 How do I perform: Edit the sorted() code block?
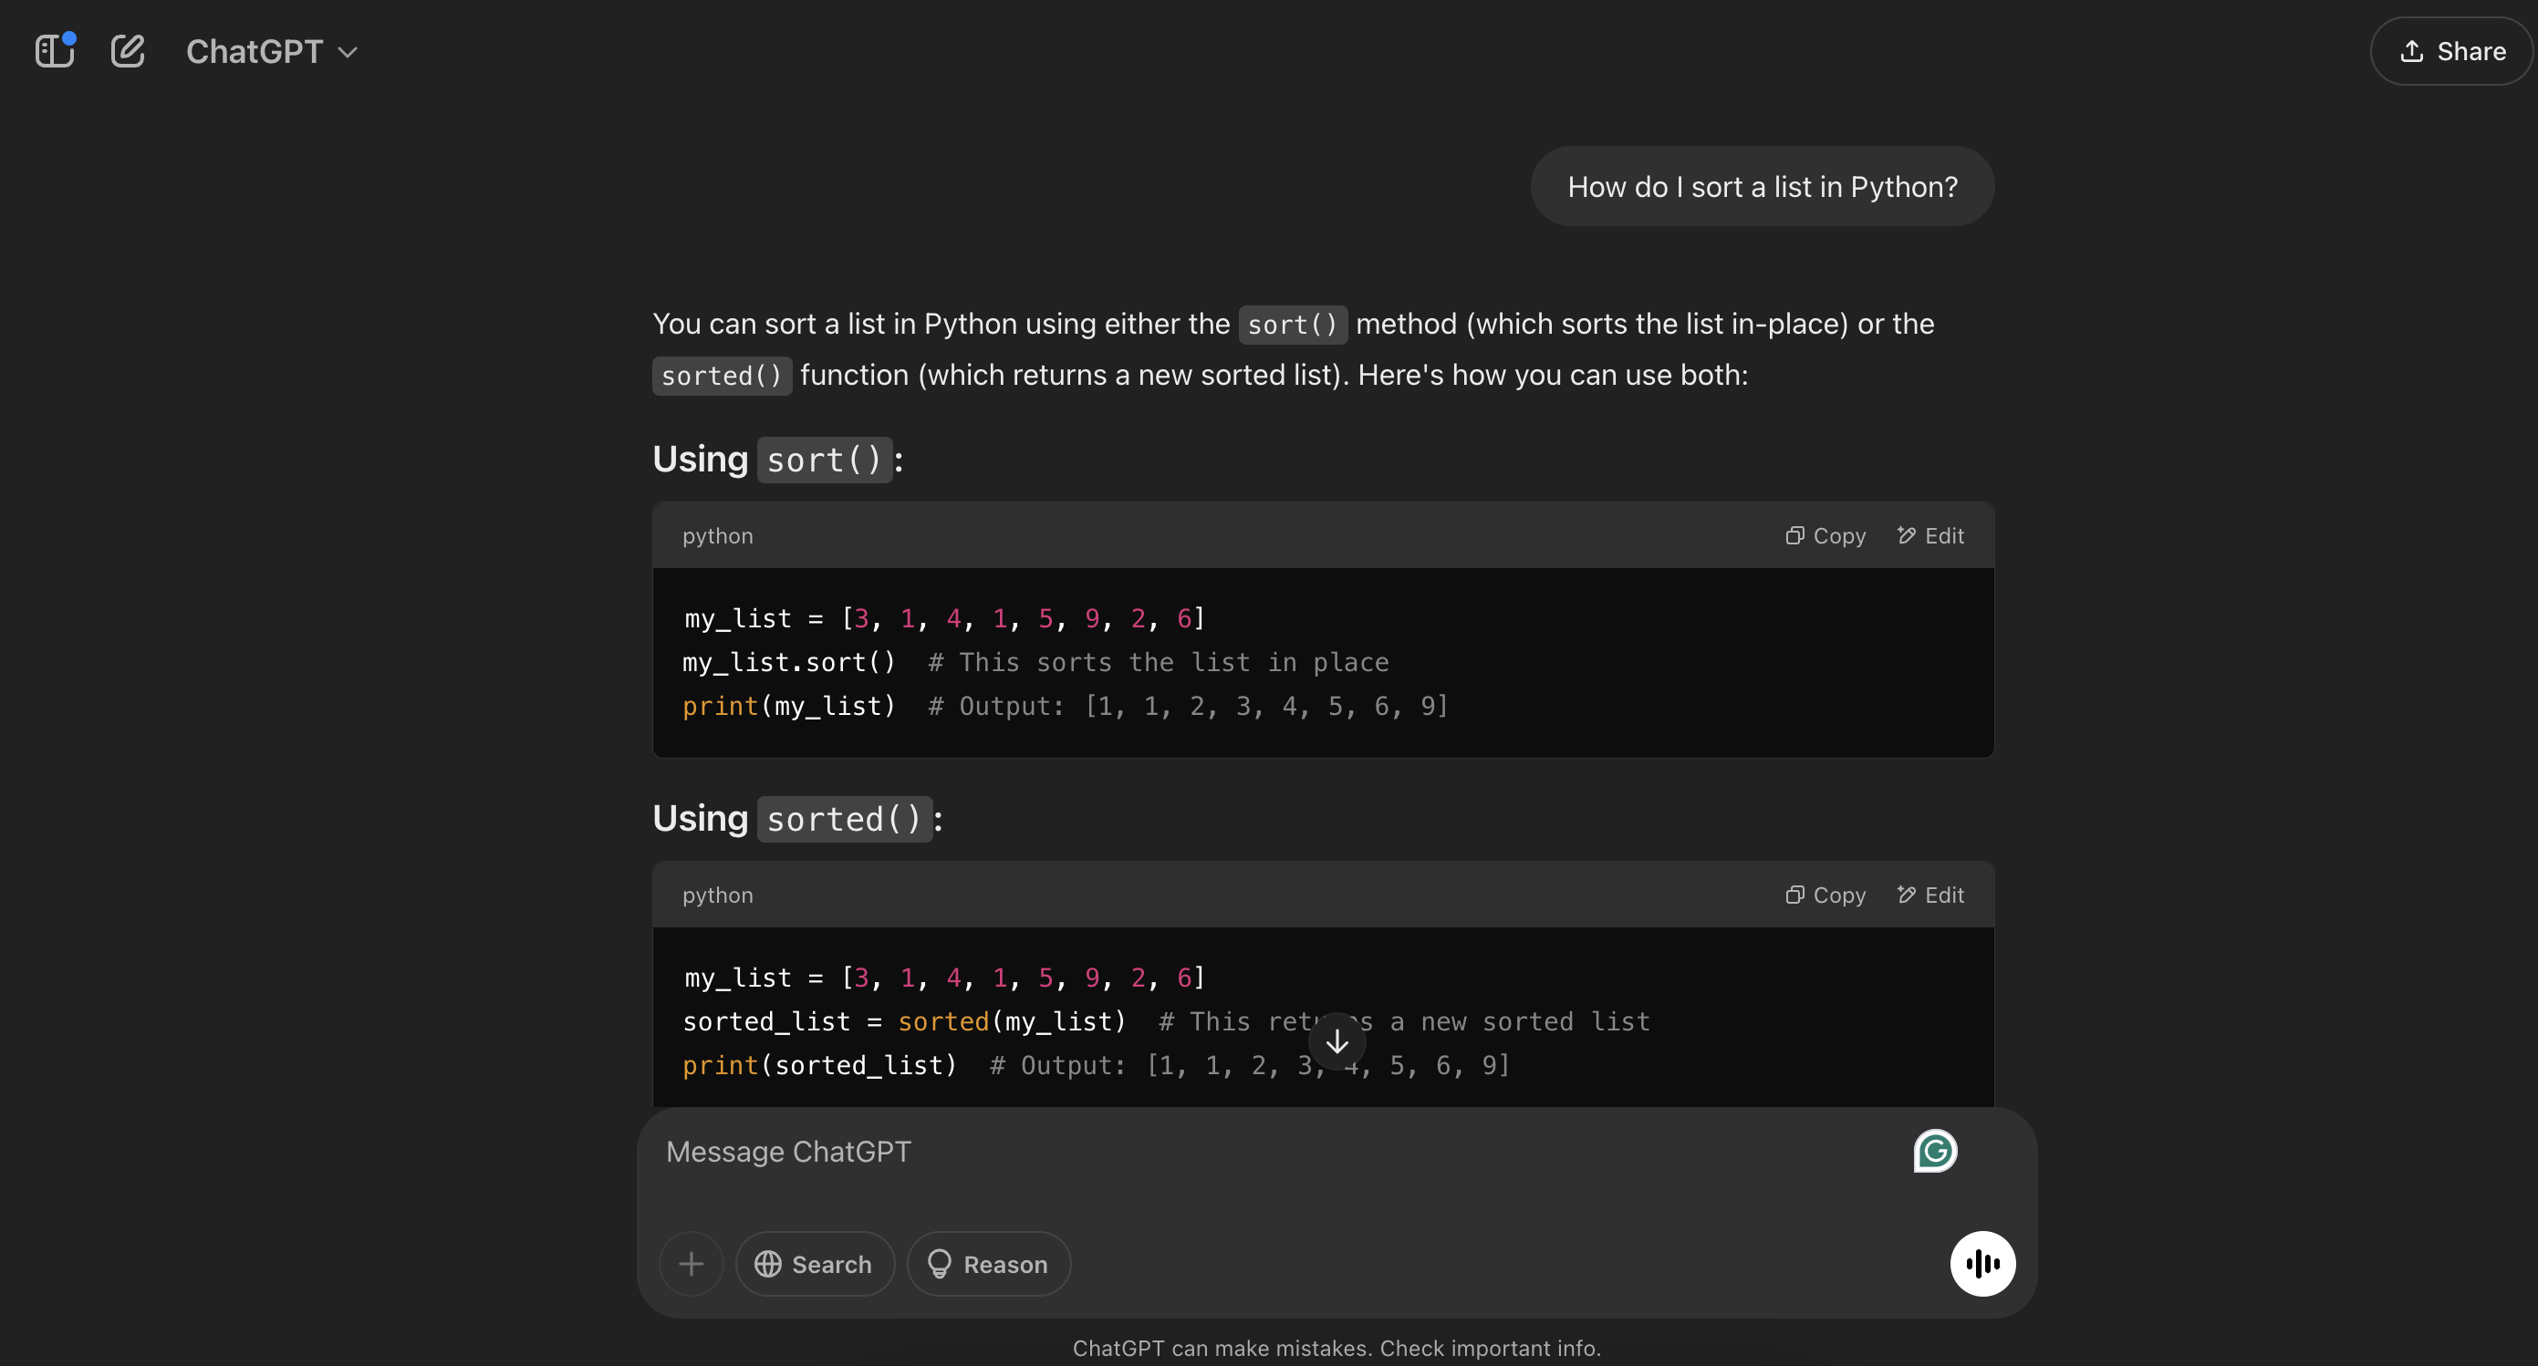click(1930, 895)
